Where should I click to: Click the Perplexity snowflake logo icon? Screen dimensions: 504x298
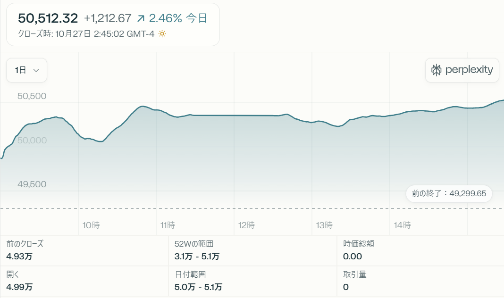click(437, 70)
